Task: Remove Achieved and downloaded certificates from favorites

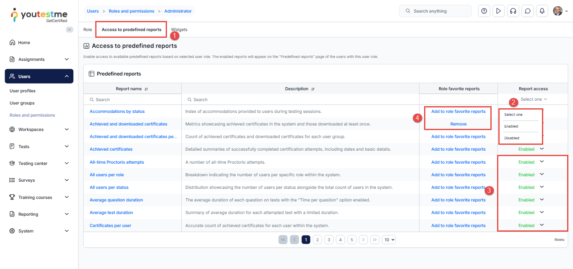Action: coord(458,124)
